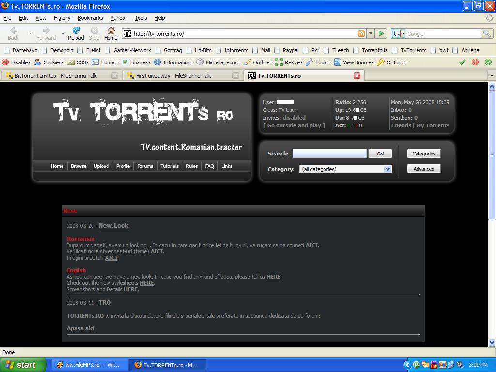Open the Windows Start menu
Screen dimensions: 496x372
pos(23,365)
